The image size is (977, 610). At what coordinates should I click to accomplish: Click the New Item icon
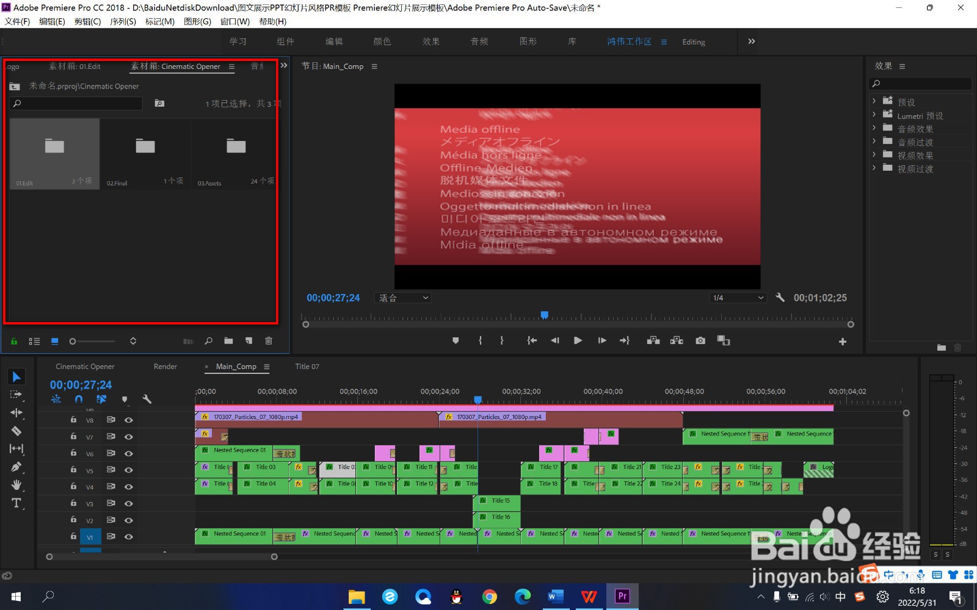pos(249,341)
